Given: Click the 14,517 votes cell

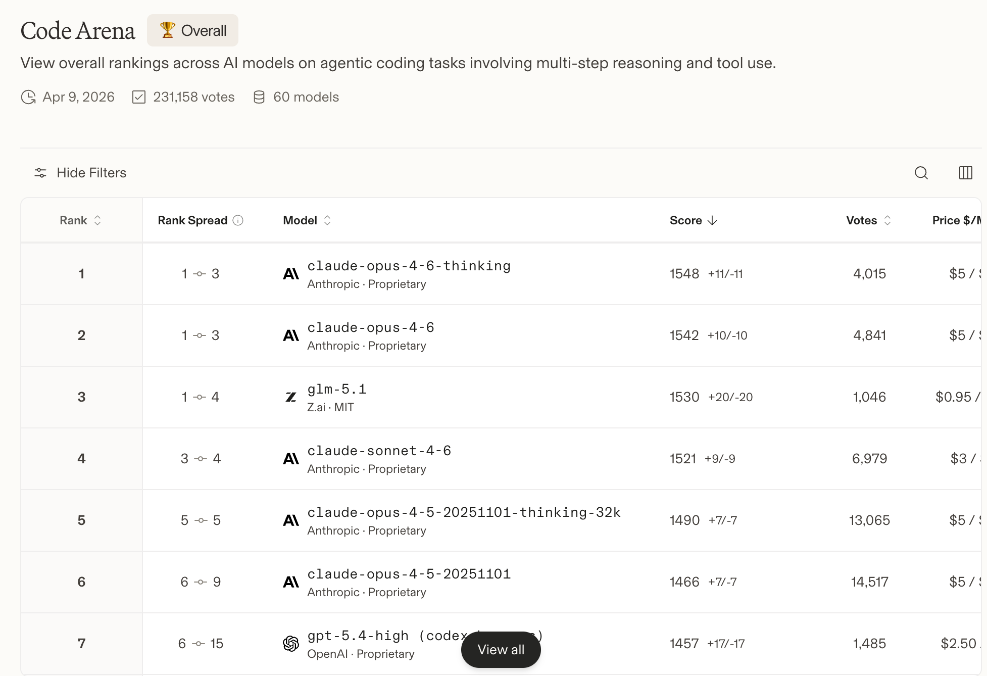Looking at the screenshot, I should tap(869, 582).
